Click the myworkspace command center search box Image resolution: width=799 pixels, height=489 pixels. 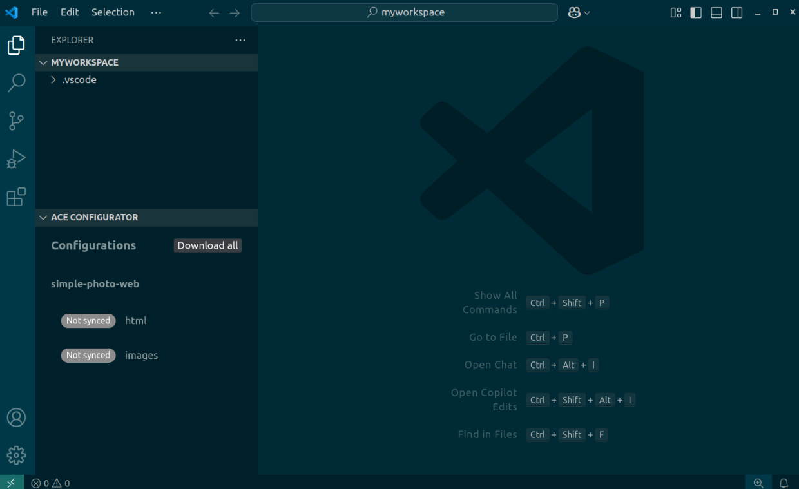pyautogui.click(x=404, y=12)
